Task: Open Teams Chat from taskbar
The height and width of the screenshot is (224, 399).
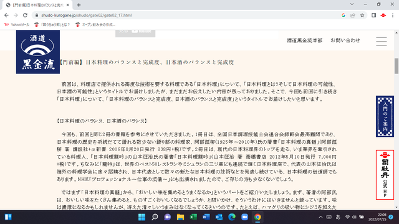Action: [x=168, y=217]
